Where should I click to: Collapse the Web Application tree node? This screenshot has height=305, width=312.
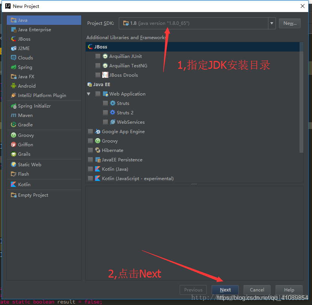pos(89,94)
